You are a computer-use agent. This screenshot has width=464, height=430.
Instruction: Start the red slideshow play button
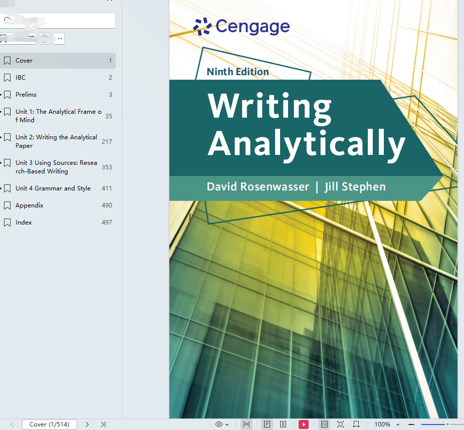(x=303, y=424)
